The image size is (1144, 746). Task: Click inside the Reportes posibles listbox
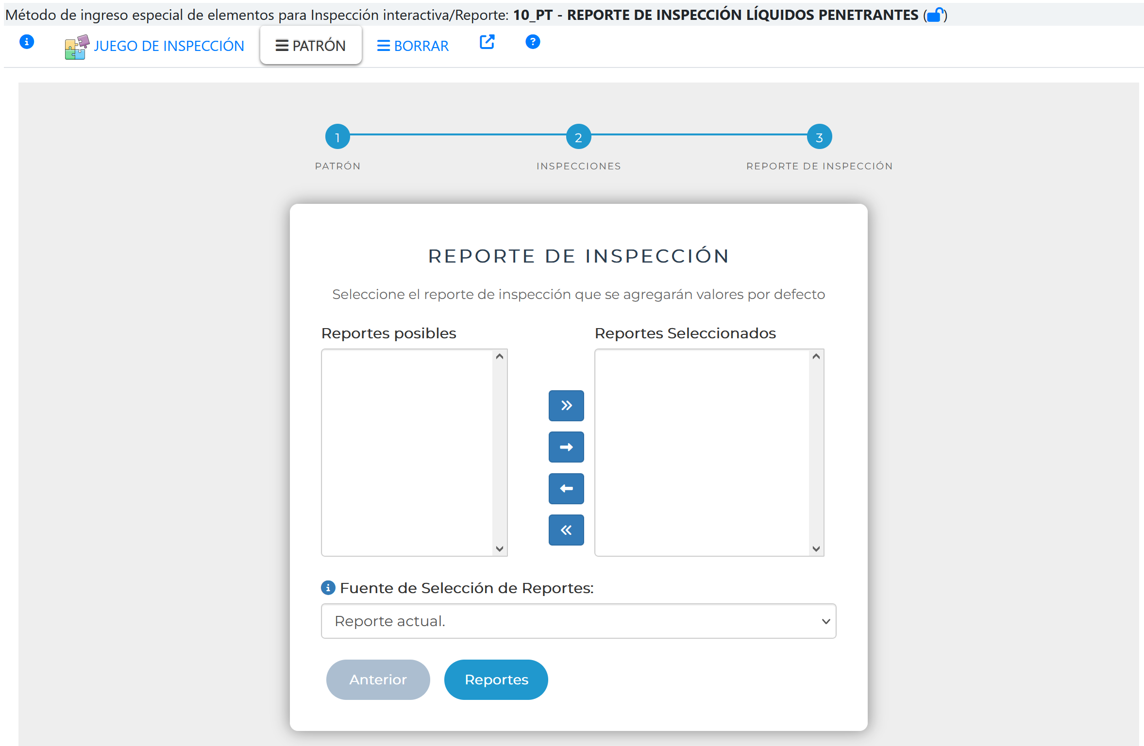(x=407, y=452)
